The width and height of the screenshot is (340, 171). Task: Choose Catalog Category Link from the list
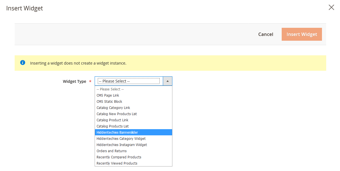pos(113,108)
